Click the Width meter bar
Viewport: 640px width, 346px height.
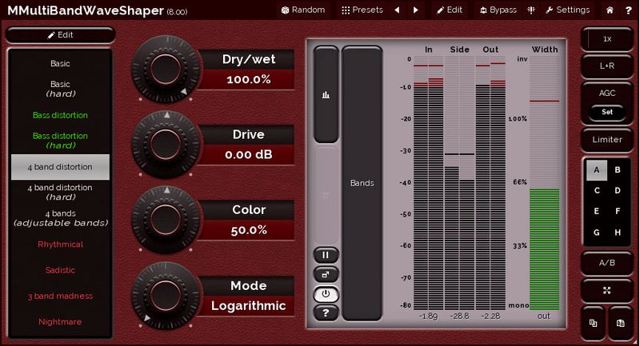click(x=545, y=183)
